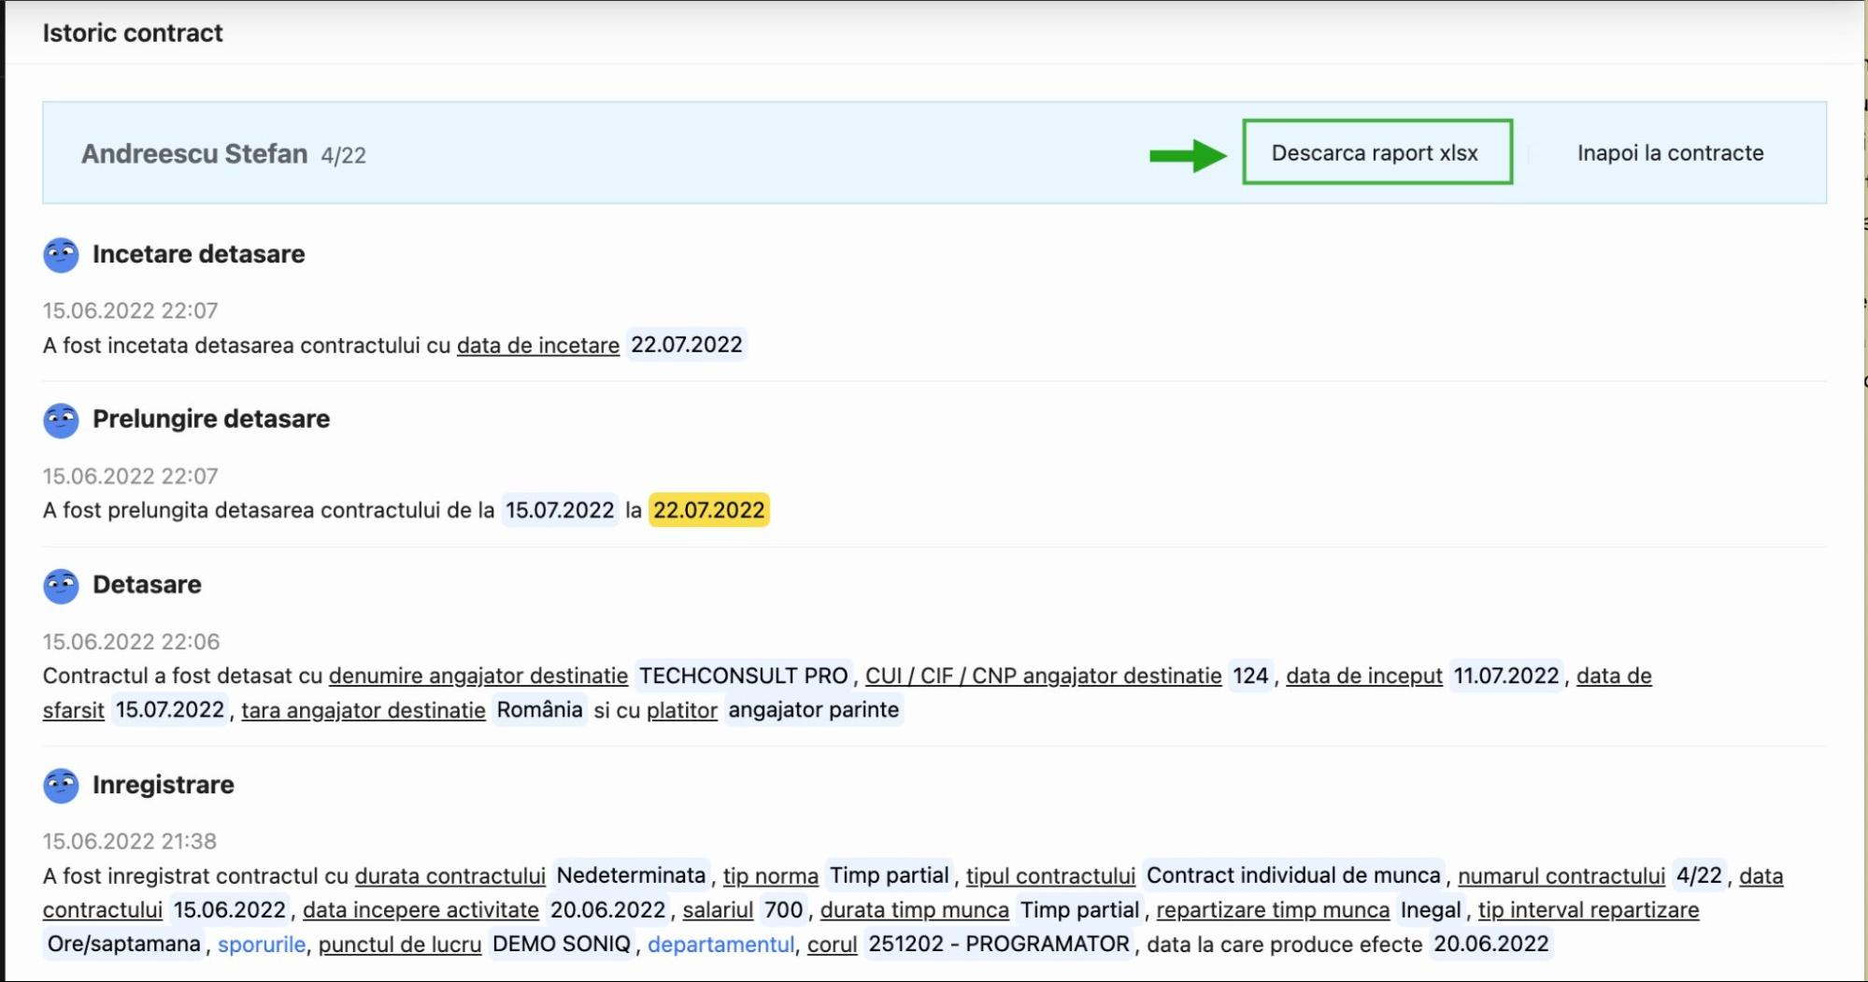The width and height of the screenshot is (1868, 982).
Task: Select date value 15.07.2022 in Prelungire detasare
Action: pos(560,510)
